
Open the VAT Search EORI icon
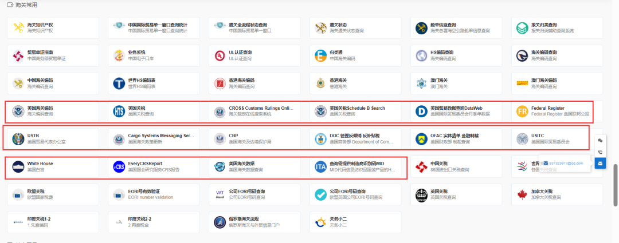(220, 194)
